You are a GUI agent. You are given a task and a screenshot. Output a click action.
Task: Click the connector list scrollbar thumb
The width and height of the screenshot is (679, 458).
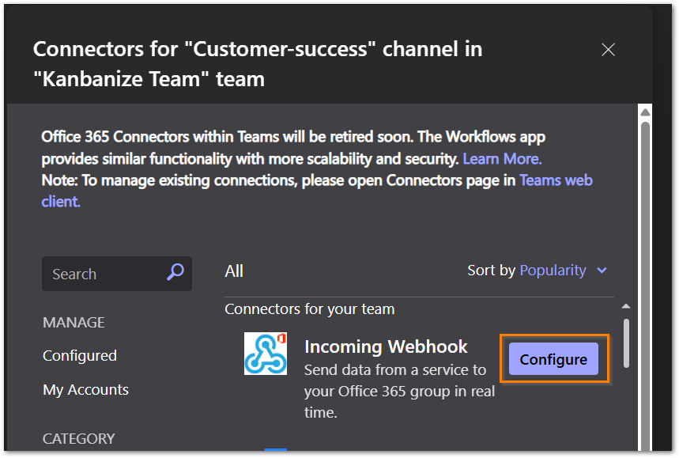(626, 343)
